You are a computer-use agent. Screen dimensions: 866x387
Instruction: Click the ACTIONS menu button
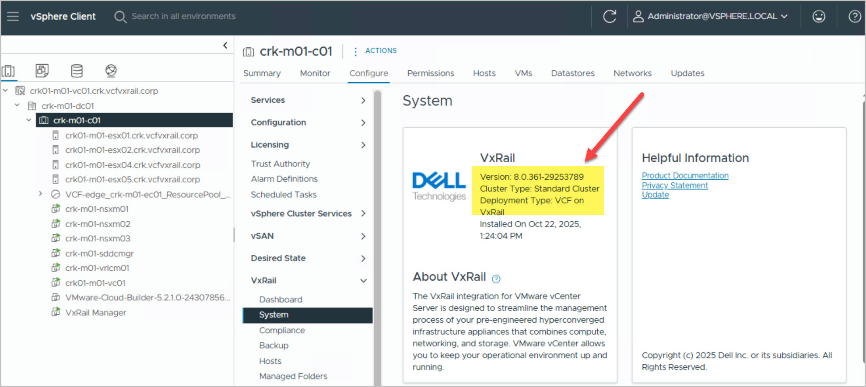click(x=380, y=51)
